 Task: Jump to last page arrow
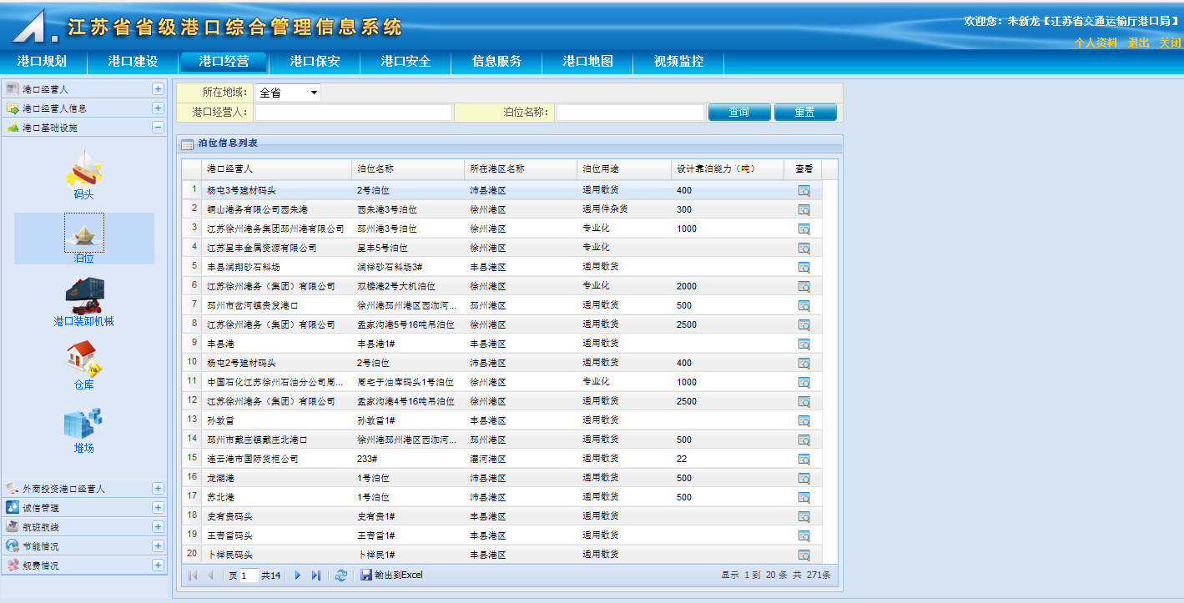tap(316, 575)
